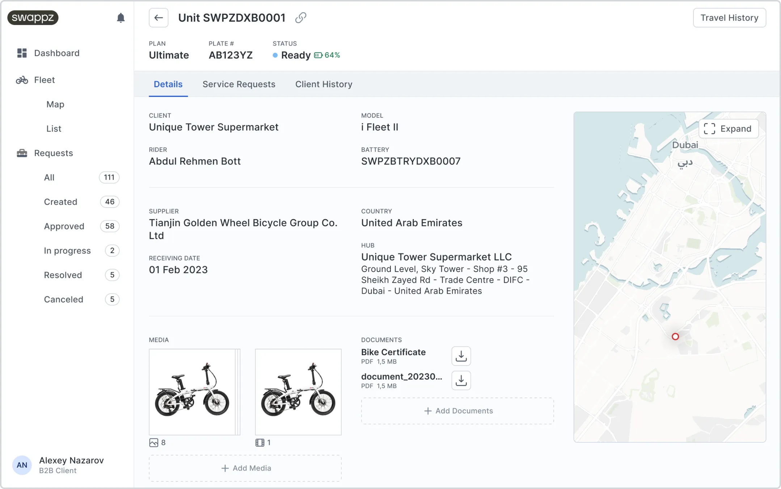This screenshot has width=781, height=489.
Task: Click the red location marker on map
Action: (675, 337)
